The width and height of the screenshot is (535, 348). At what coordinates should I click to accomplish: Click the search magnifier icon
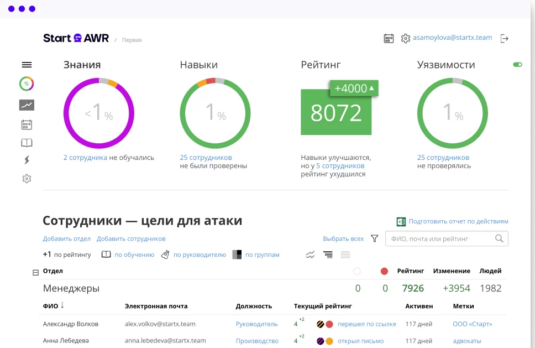pos(499,238)
